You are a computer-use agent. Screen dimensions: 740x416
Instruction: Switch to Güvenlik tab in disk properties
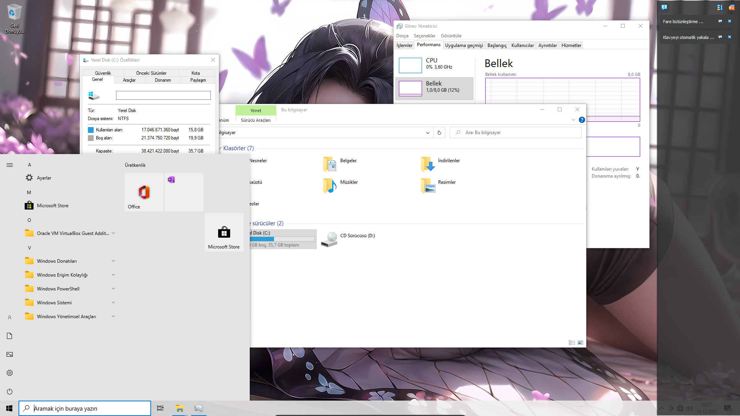pos(103,73)
